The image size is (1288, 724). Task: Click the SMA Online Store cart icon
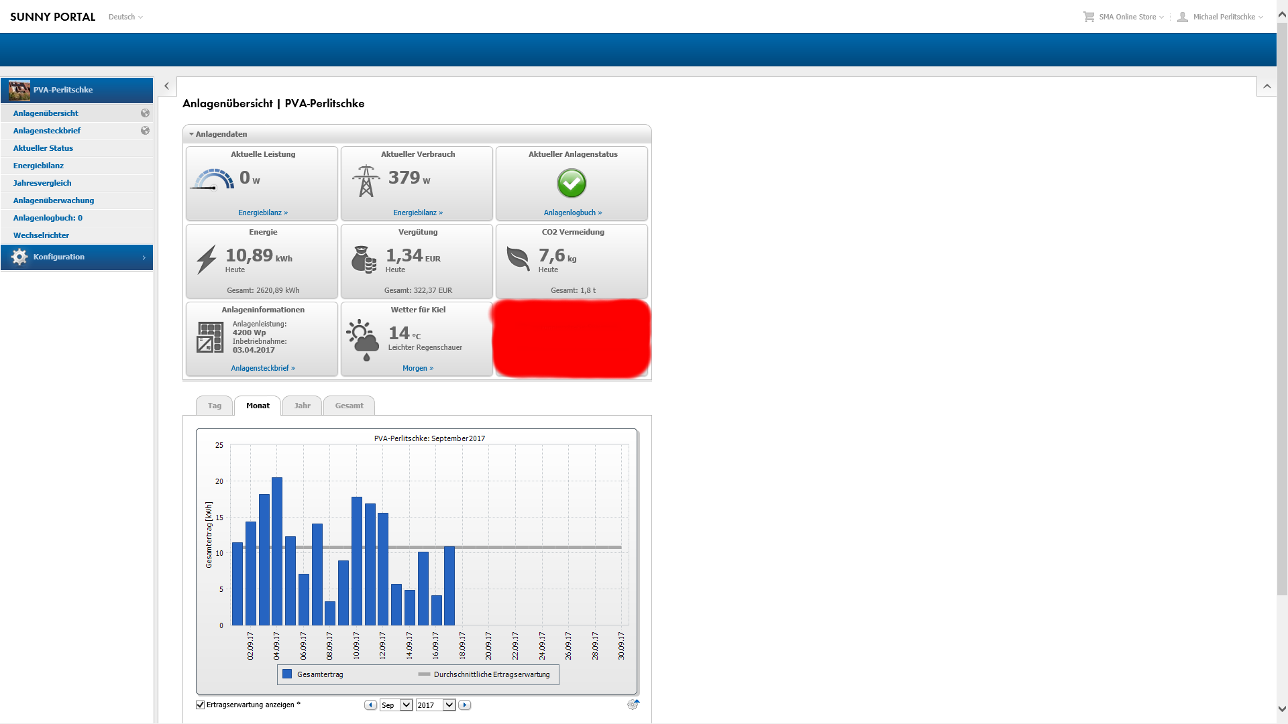pyautogui.click(x=1088, y=17)
